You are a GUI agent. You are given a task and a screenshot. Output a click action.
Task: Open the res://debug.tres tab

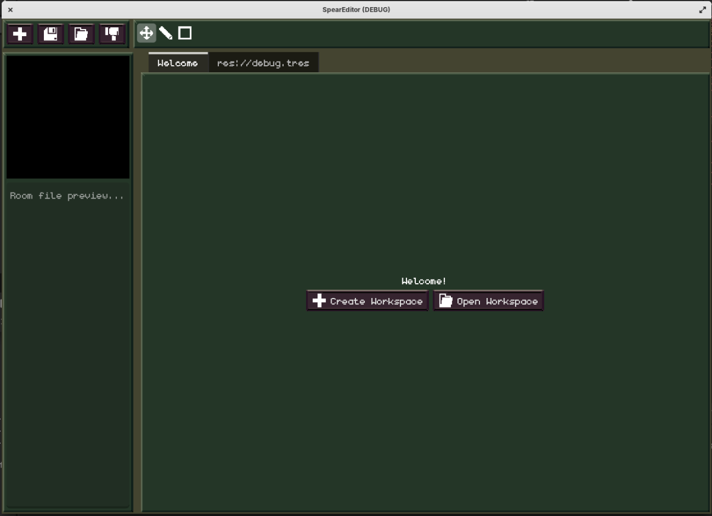click(x=263, y=63)
